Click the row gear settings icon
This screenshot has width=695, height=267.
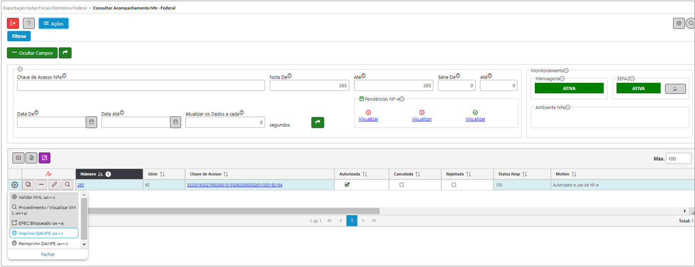(15, 185)
